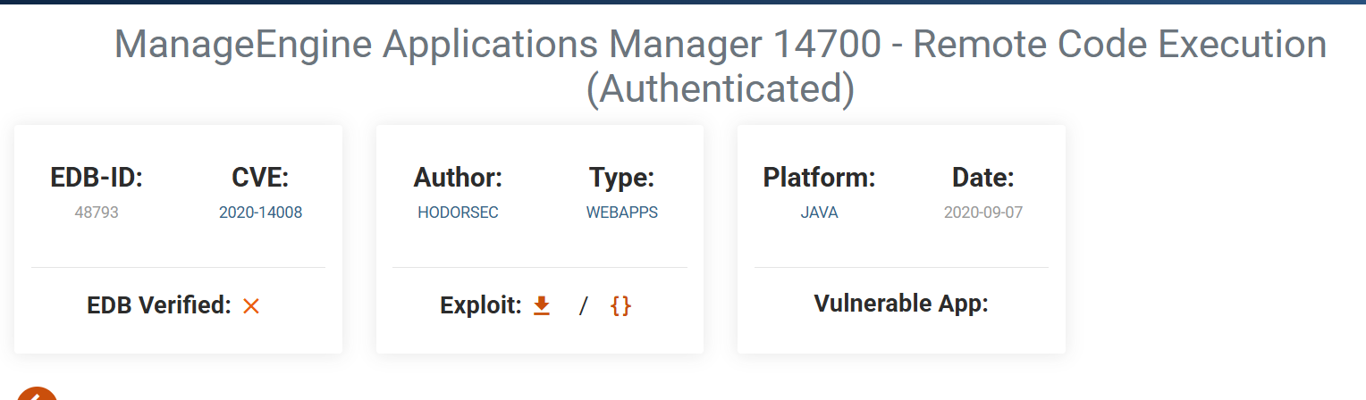Open CVE 2020-14008 link
Viewport: 1366px width, 400px height.
point(260,212)
